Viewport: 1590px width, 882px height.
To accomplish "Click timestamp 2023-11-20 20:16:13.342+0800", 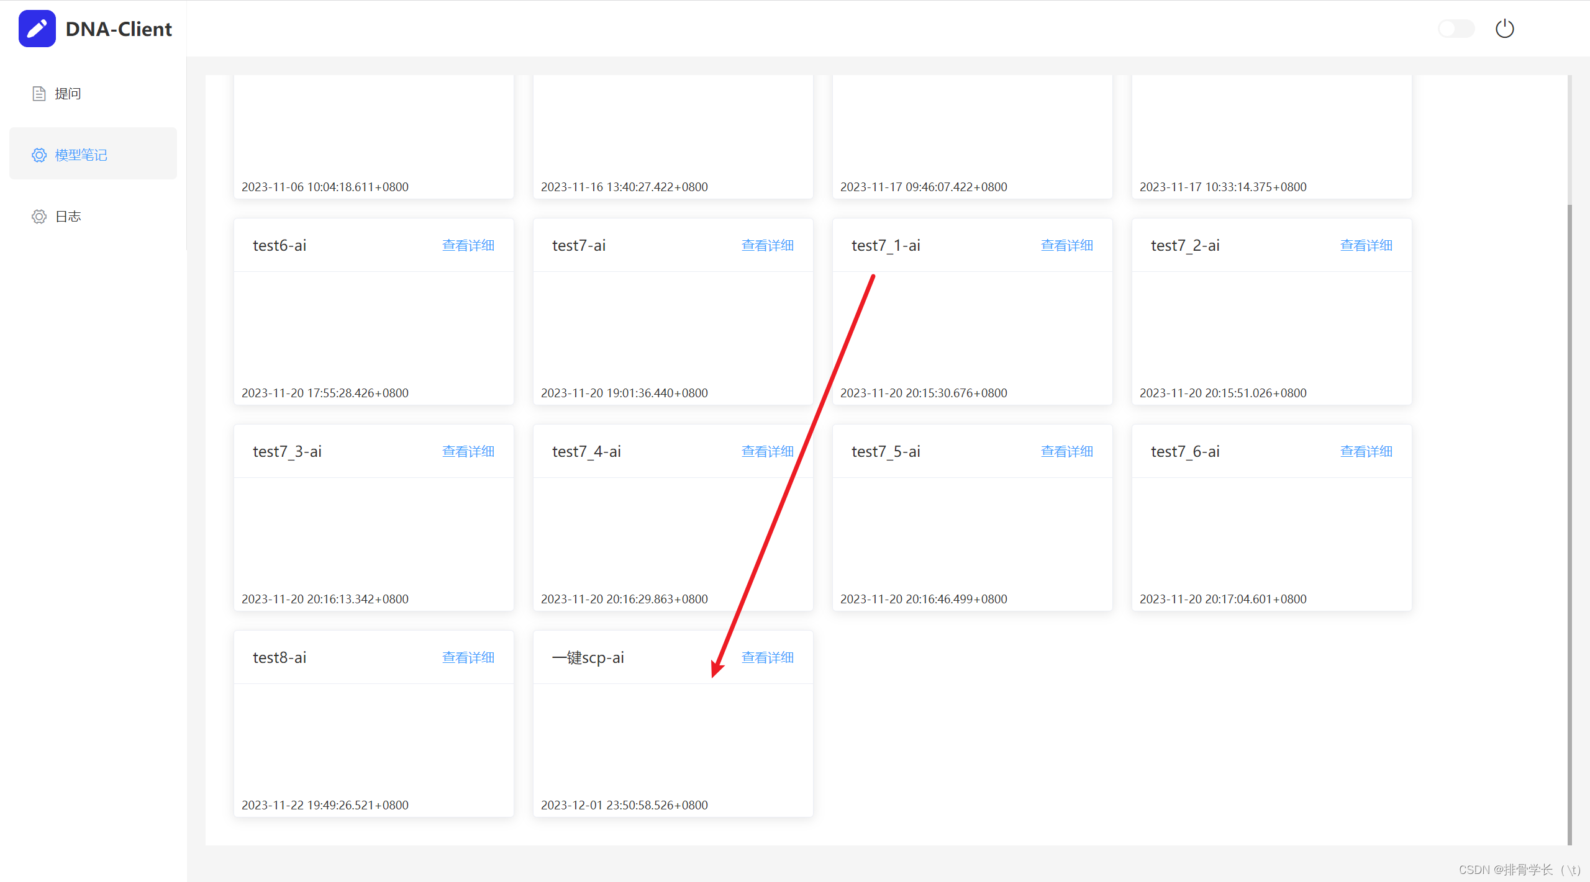I will pyautogui.click(x=325, y=599).
